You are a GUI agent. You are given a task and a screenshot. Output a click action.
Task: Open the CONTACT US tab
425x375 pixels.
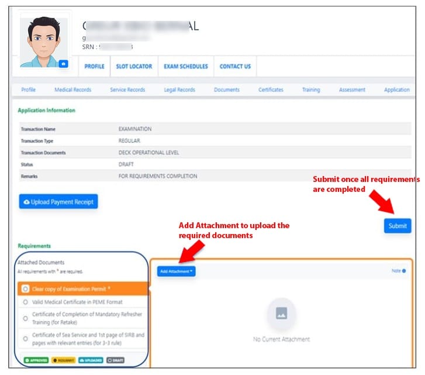[x=235, y=67]
